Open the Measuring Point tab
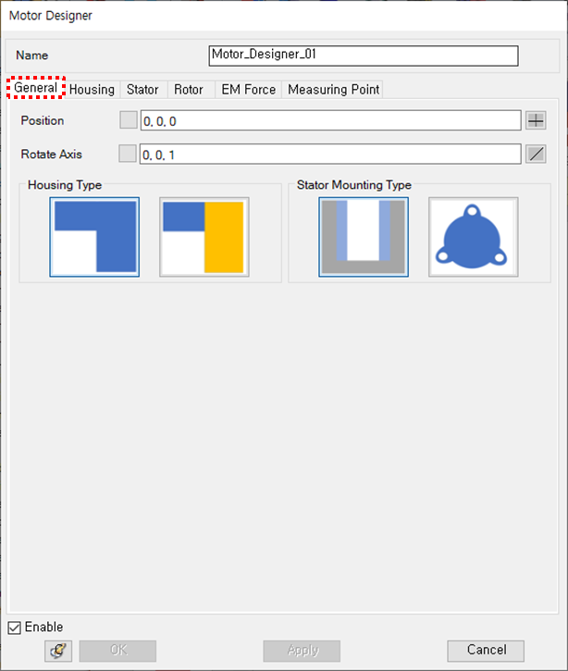The width and height of the screenshot is (568, 671). tap(333, 90)
